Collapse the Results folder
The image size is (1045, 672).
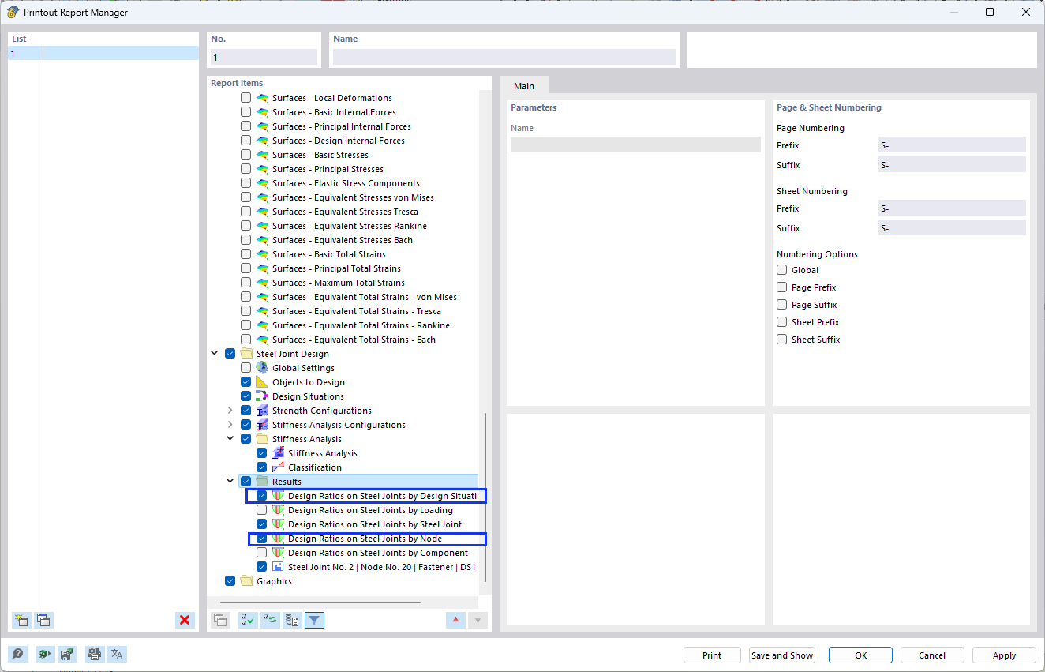(x=230, y=482)
